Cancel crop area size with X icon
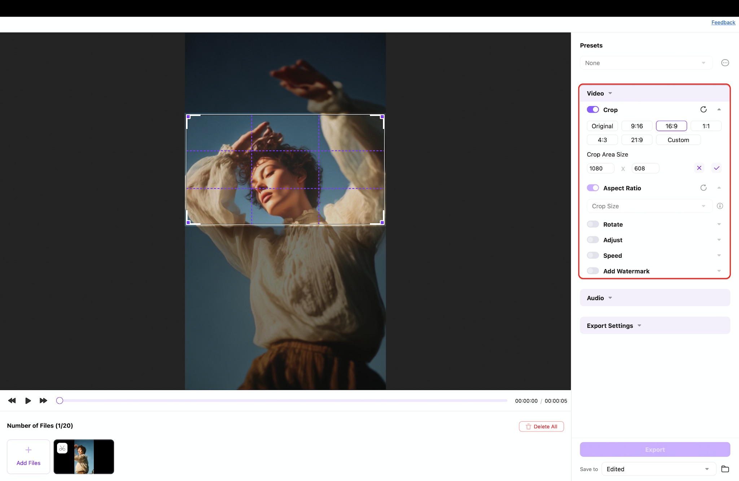 699,168
